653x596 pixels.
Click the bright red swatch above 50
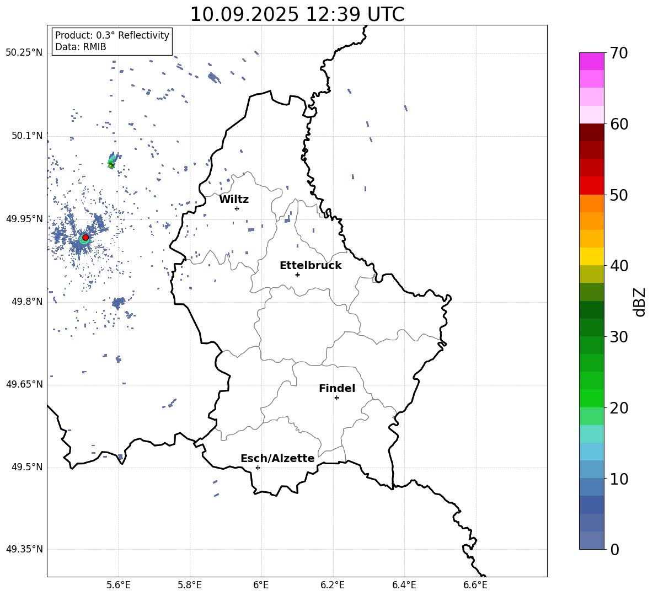(592, 186)
